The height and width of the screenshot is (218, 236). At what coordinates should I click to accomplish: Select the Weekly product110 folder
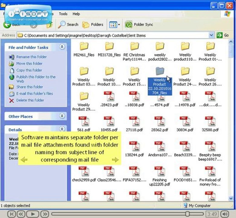[x=185, y=51]
